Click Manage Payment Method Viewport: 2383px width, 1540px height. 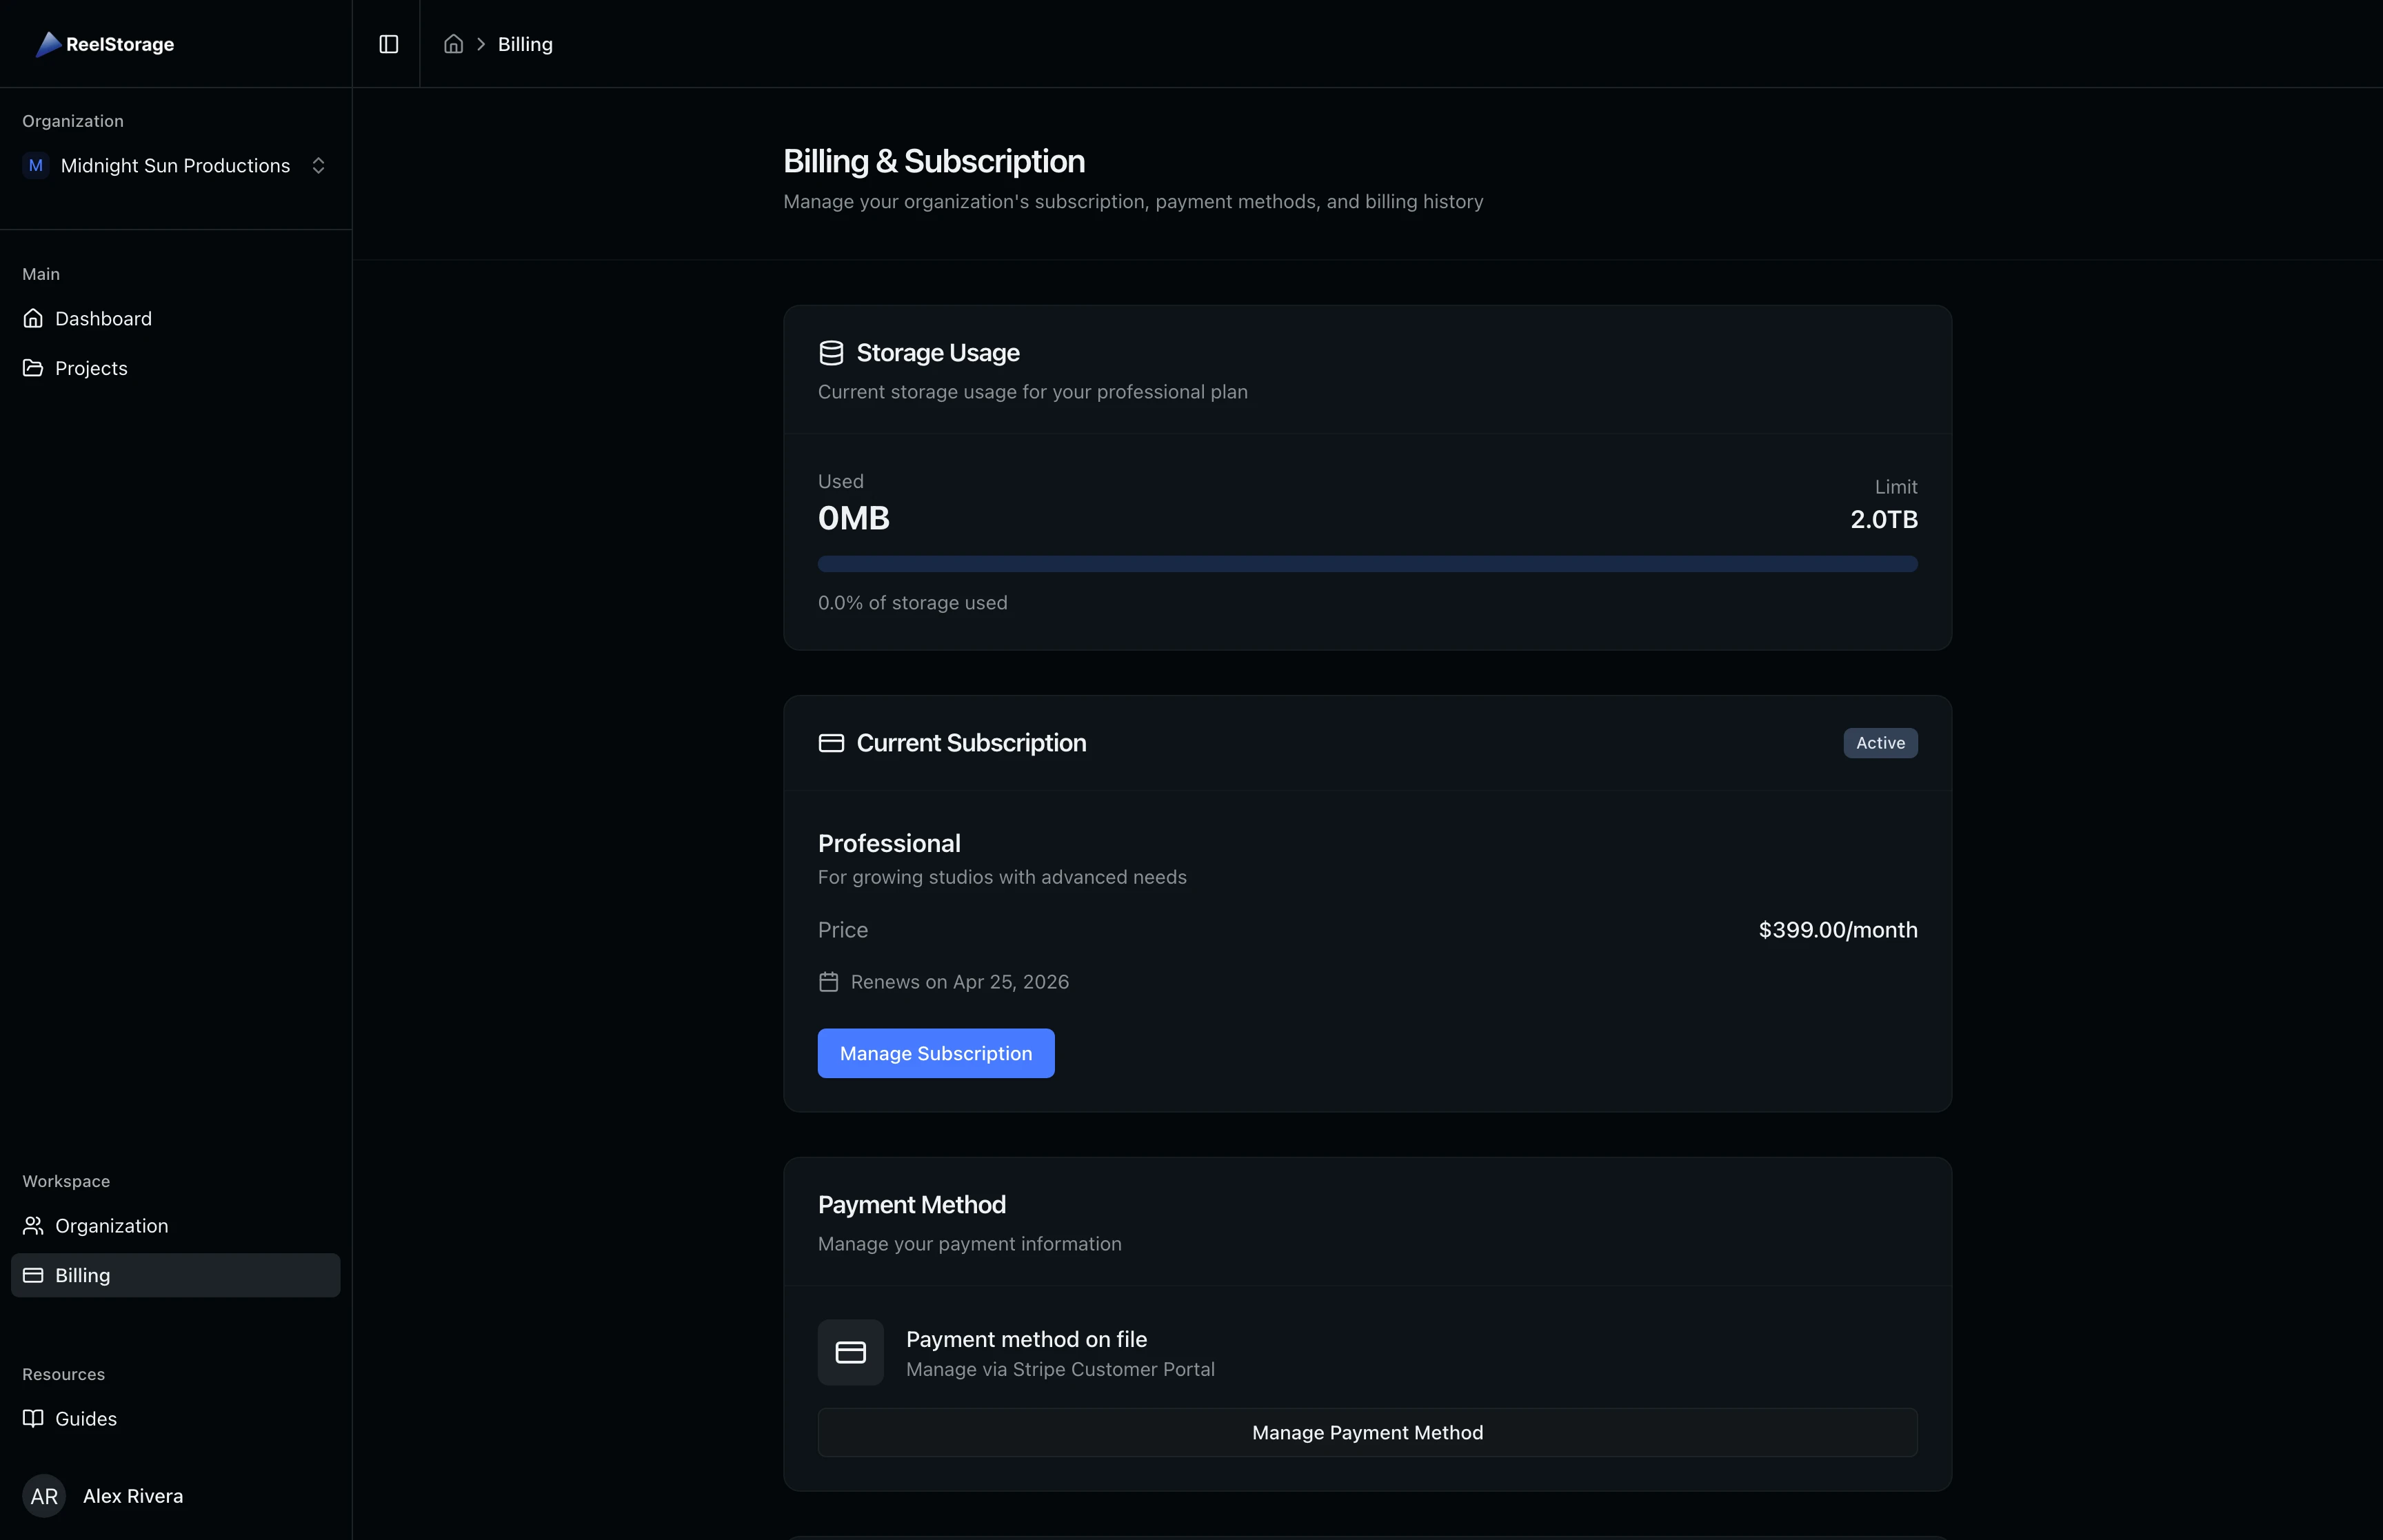(1367, 1432)
